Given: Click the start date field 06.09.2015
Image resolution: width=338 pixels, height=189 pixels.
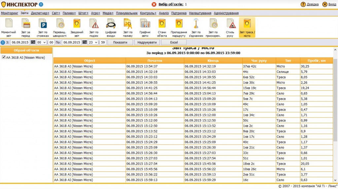Looking at the screenshot, I should click(20, 42).
